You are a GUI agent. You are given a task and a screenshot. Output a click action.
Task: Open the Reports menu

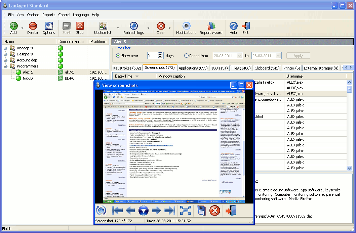pos(49,15)
